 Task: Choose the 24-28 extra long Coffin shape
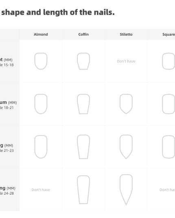coord(83,190)
